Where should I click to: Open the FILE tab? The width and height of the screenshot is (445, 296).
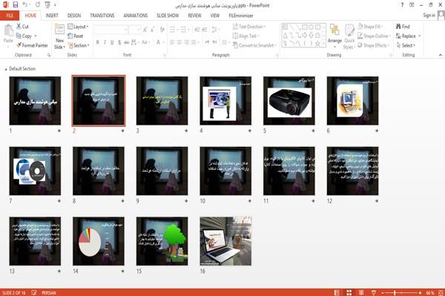(x=10, y=16)
